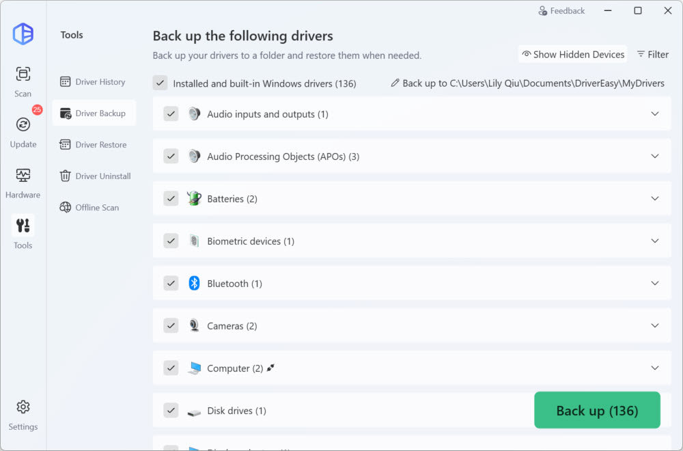Open the Scan section in sidebar
This screenshot has width=683, height=451.
[23, 81]
